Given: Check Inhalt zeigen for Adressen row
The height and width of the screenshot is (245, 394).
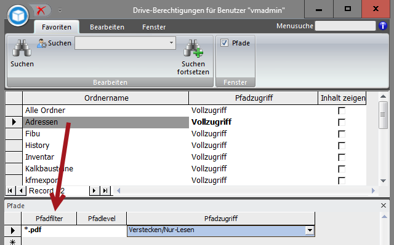Looking at the screenshot, I should pyautogui.click(x=342, y=122).
